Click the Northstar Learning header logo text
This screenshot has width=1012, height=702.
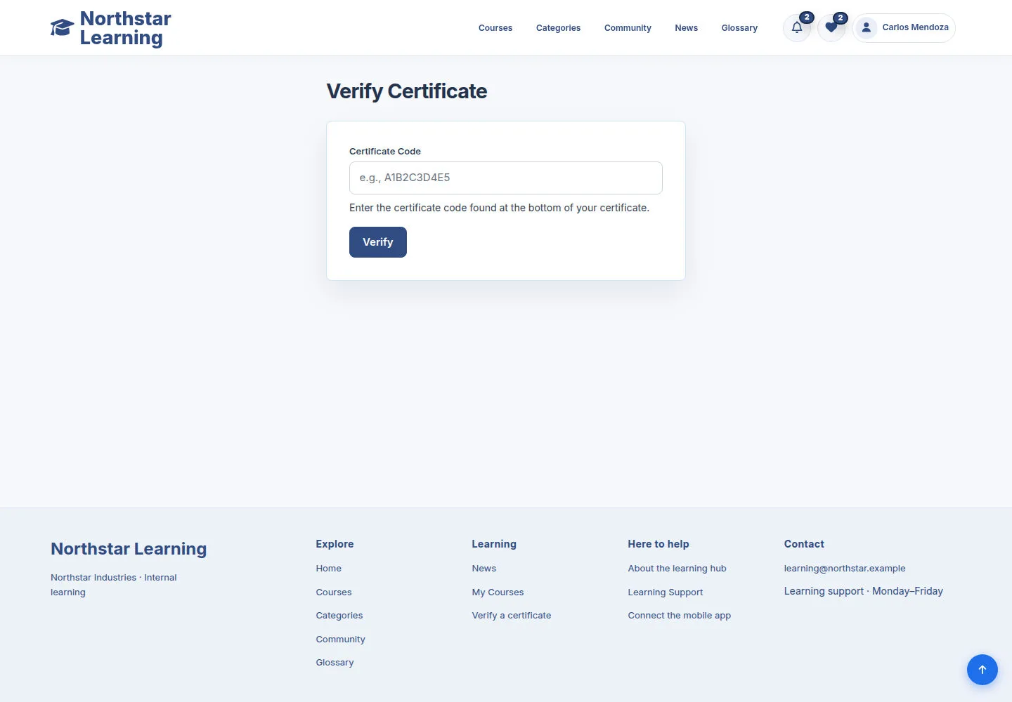pos(125,28)
